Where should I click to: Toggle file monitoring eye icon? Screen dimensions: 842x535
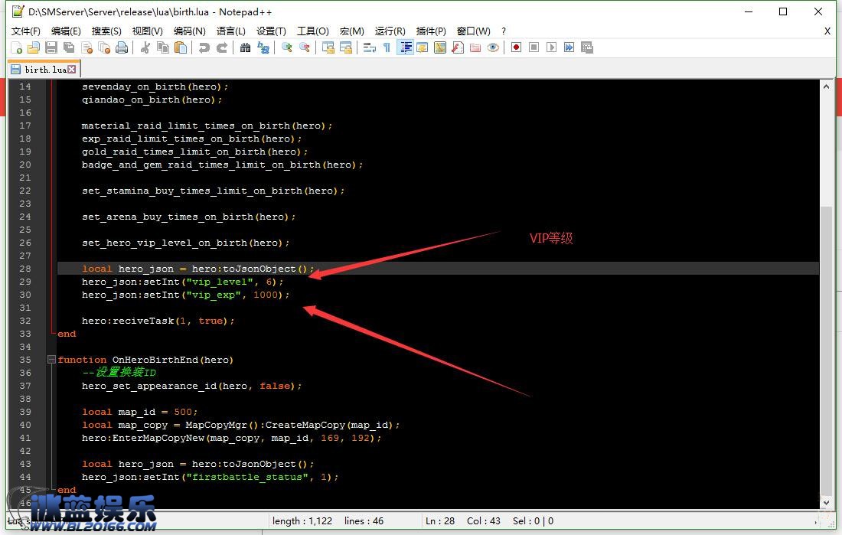[x=493, y=47]
